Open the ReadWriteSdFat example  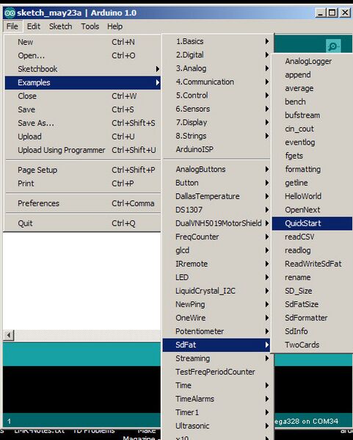[x=312, y=264]
